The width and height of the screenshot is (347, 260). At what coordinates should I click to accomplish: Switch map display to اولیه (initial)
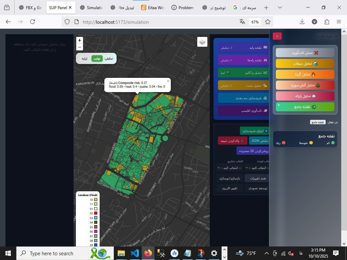84,59
